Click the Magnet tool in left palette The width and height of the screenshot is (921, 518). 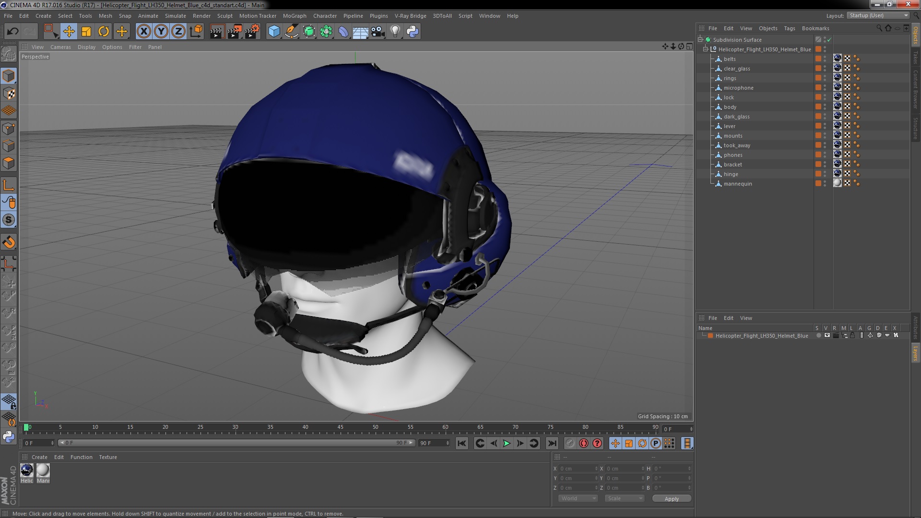click(9, 242)
